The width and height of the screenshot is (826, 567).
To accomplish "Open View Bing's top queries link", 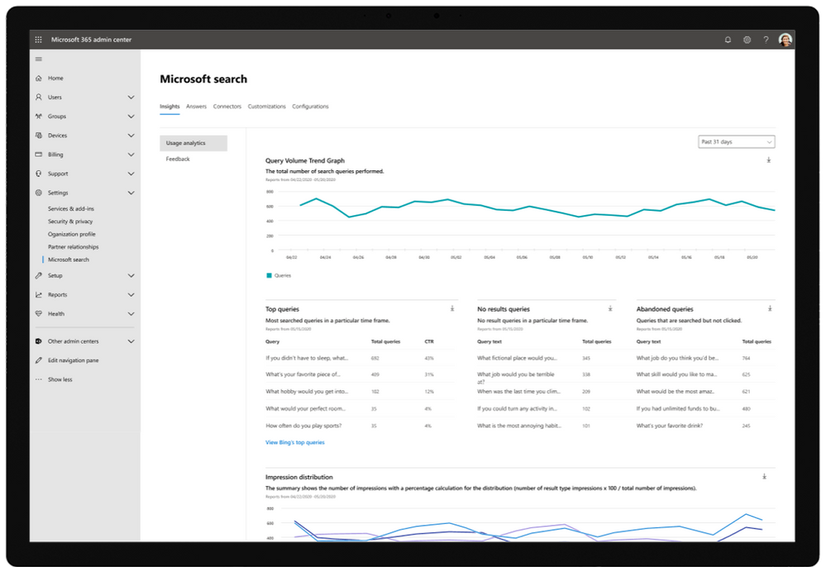I will [x=295, y=442].
